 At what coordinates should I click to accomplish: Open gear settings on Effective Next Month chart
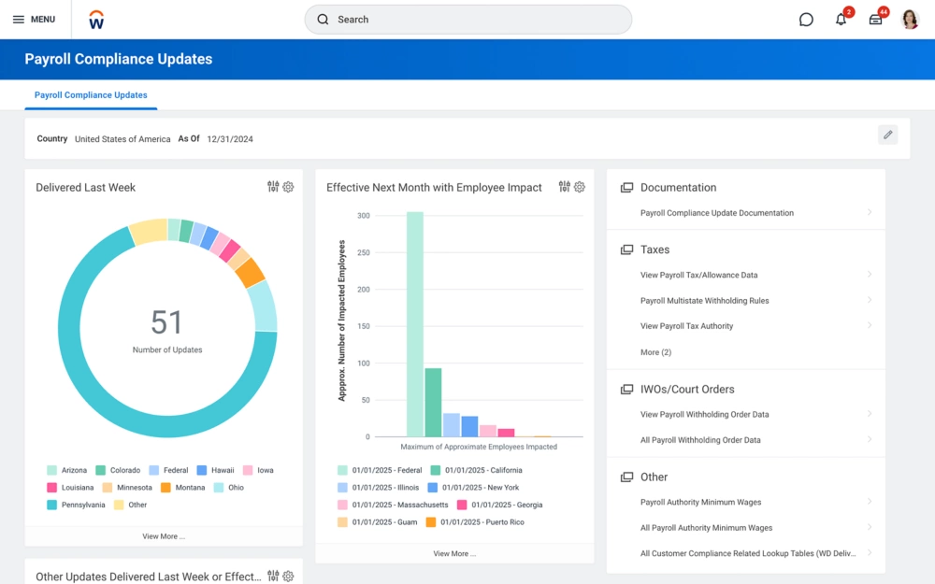point(580,187)
